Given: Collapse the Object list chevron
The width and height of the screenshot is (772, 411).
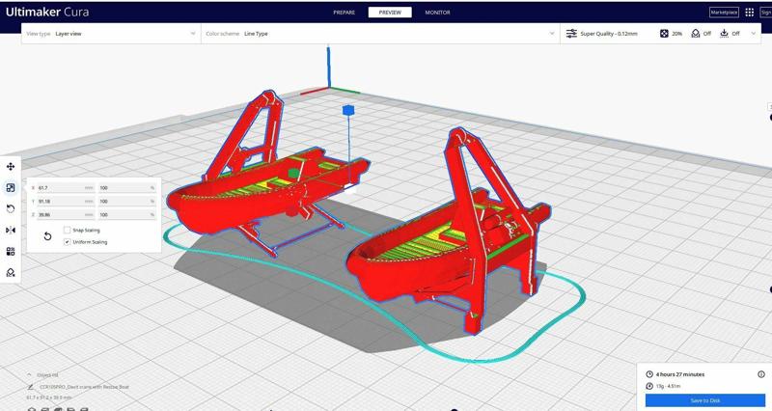Looking at the screenshot, I should click(29, 375).
